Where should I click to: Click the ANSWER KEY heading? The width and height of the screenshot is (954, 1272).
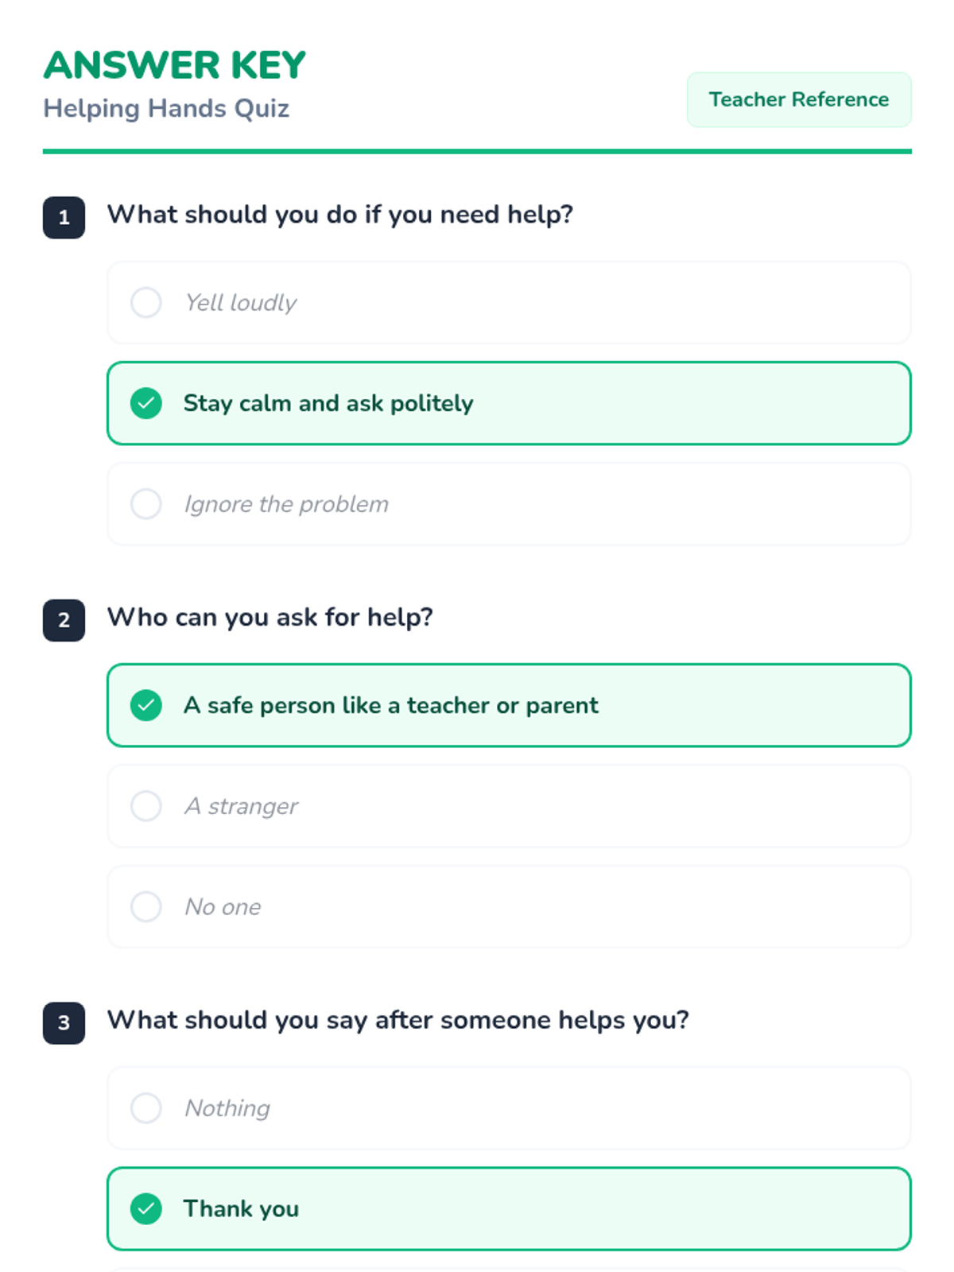click(175, 65)
